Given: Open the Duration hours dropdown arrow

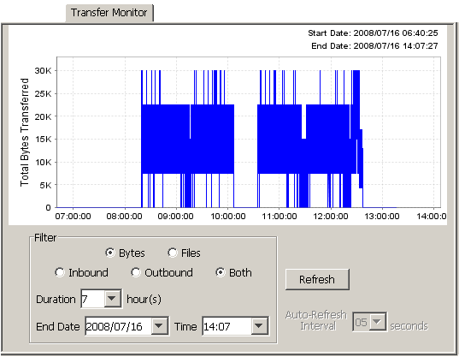Looking at the screenshot, I should click(113, 299).
